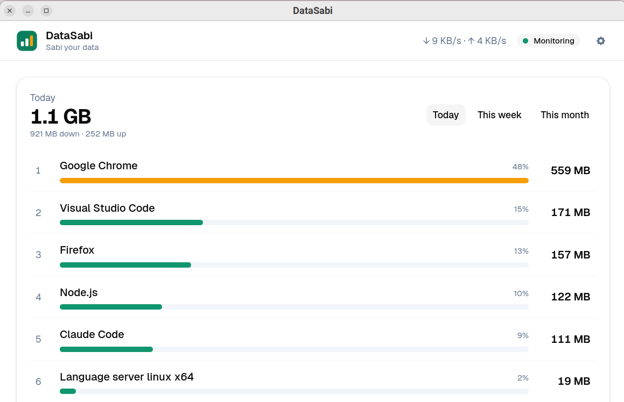The width and height of the screenshot is (624, 402).
Task: Click the 171 MB value
Action: tap(570, 212)
